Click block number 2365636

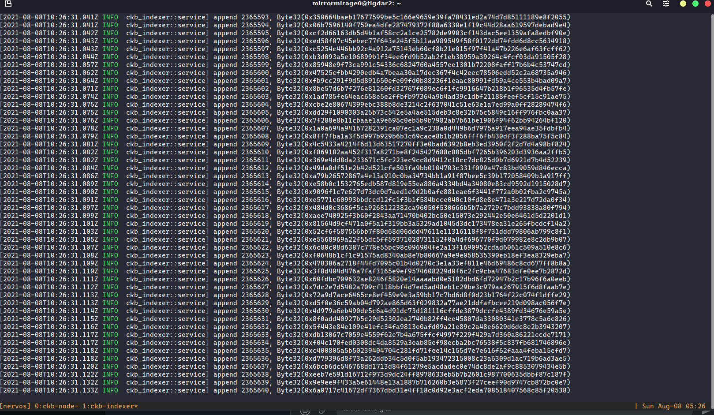255,359
